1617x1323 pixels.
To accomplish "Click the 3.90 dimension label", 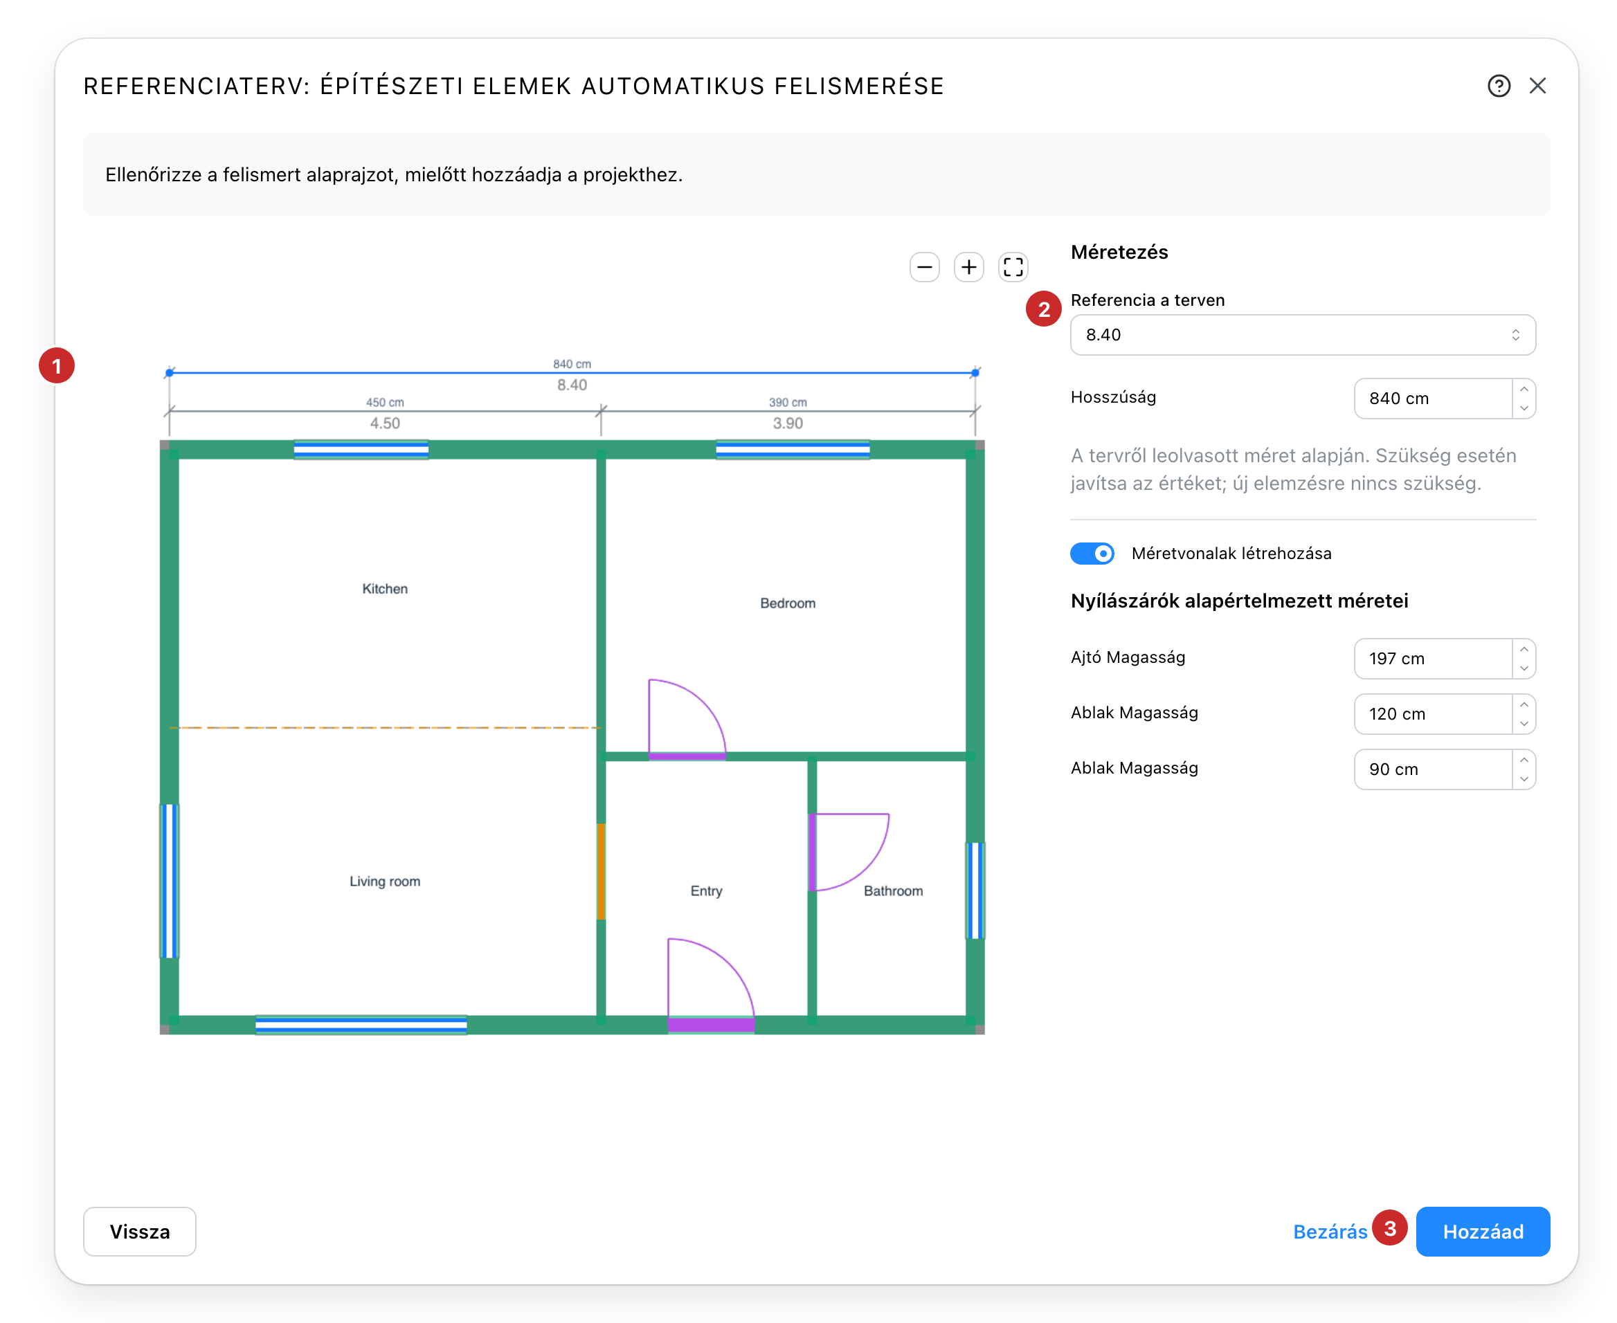I will [788, 423].
